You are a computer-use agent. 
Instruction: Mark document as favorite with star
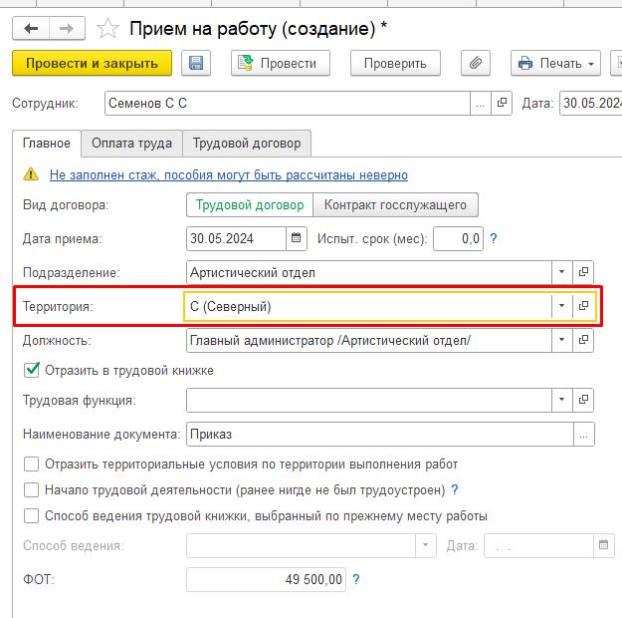coord(109,28)
